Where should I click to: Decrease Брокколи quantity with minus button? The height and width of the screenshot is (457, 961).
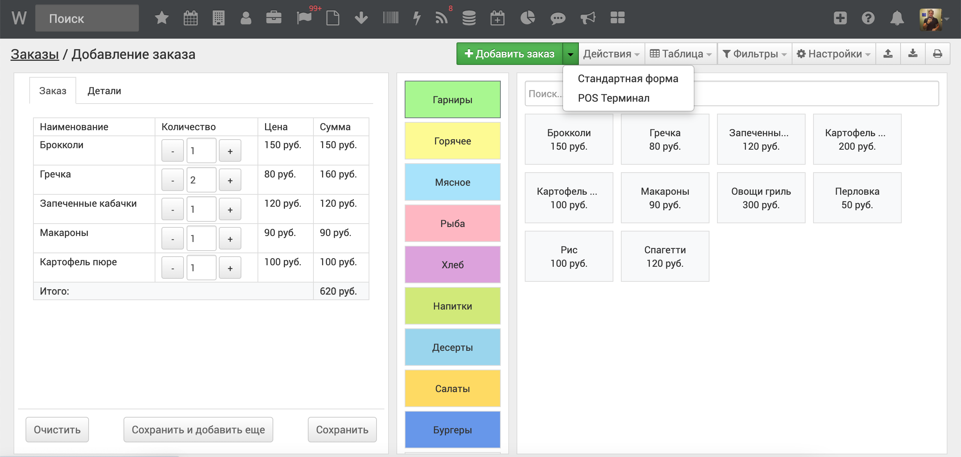click(x=173, y=151)
